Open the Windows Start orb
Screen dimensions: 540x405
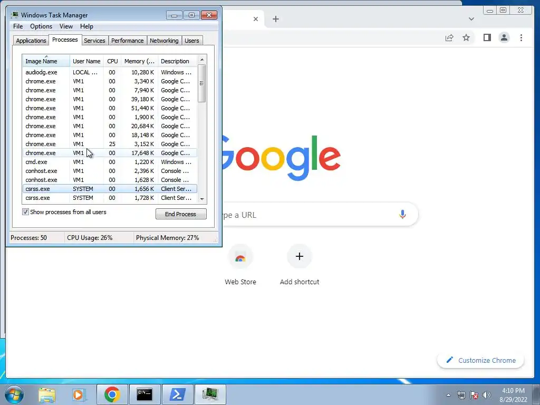[14, 394]
